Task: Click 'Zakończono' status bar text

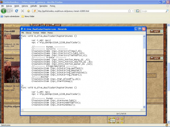Action: coord(5,125)
